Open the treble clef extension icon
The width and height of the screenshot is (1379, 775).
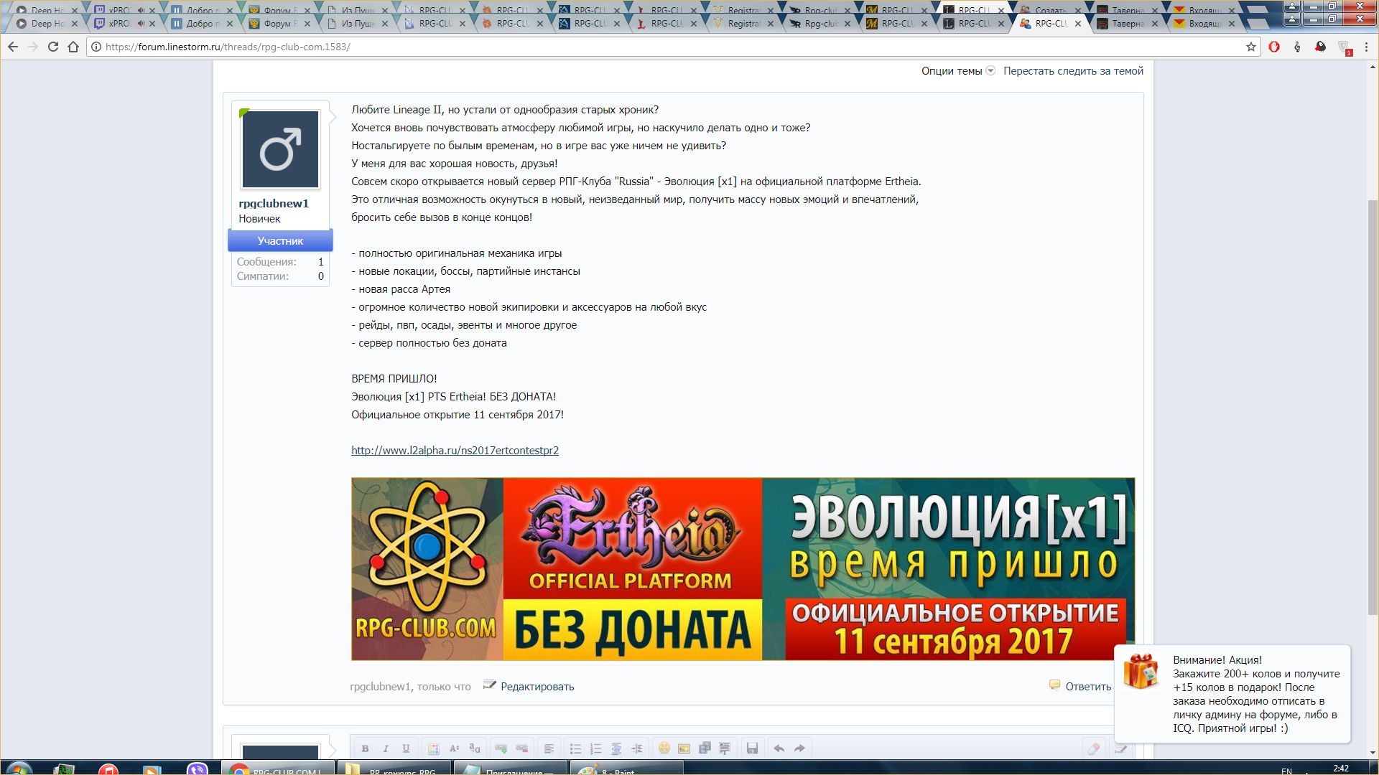pos(1297,47)
